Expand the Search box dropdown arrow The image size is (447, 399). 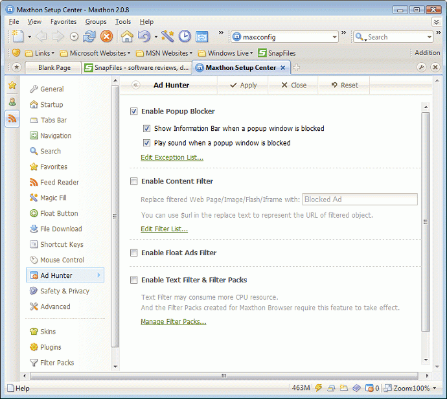pos(430,37)
